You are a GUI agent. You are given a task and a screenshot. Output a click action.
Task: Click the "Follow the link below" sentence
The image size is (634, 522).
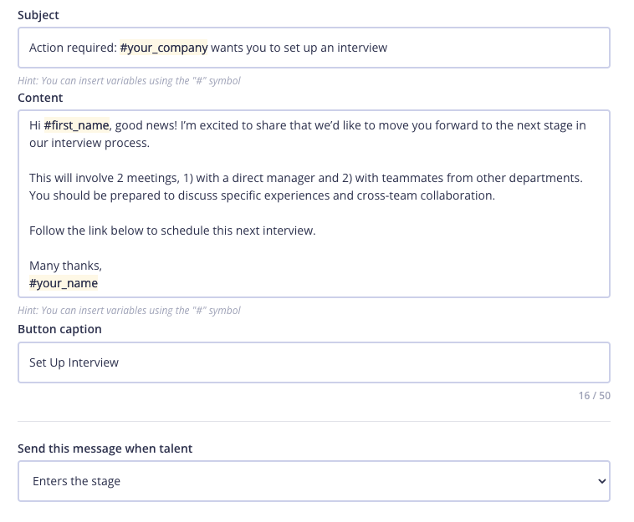(x=172, y=231)
